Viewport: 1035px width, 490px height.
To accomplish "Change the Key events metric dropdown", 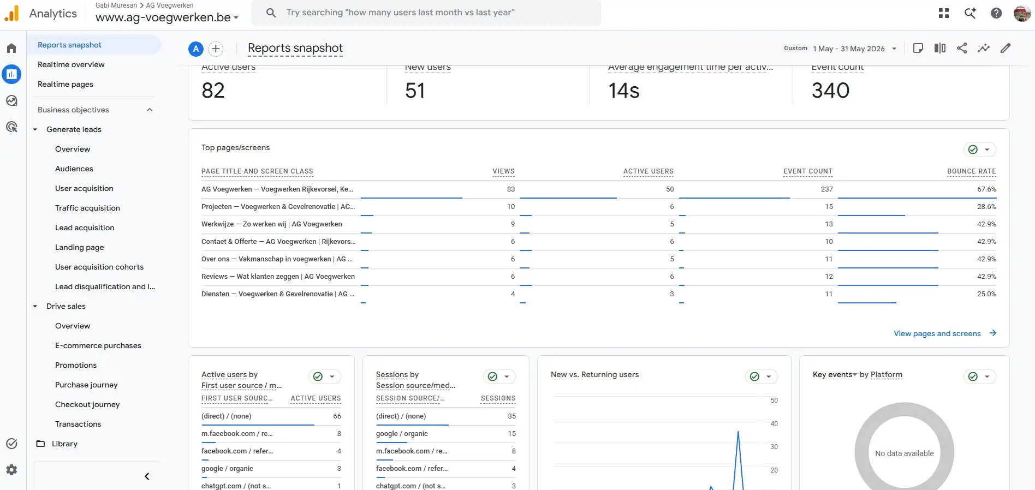I will pos(835,374).
